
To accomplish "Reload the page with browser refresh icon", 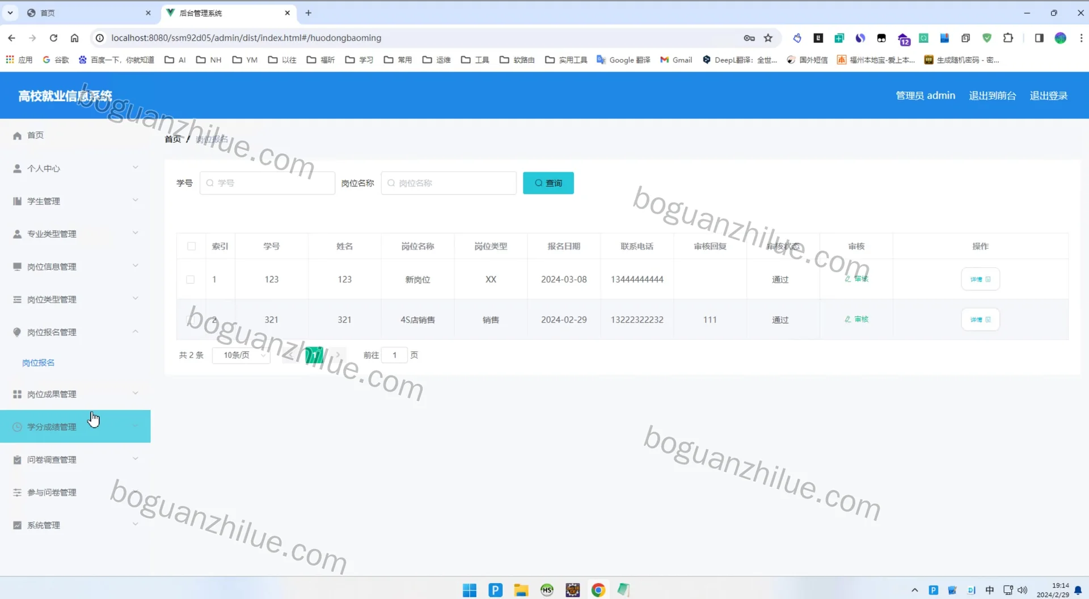I will coord(53,38).
